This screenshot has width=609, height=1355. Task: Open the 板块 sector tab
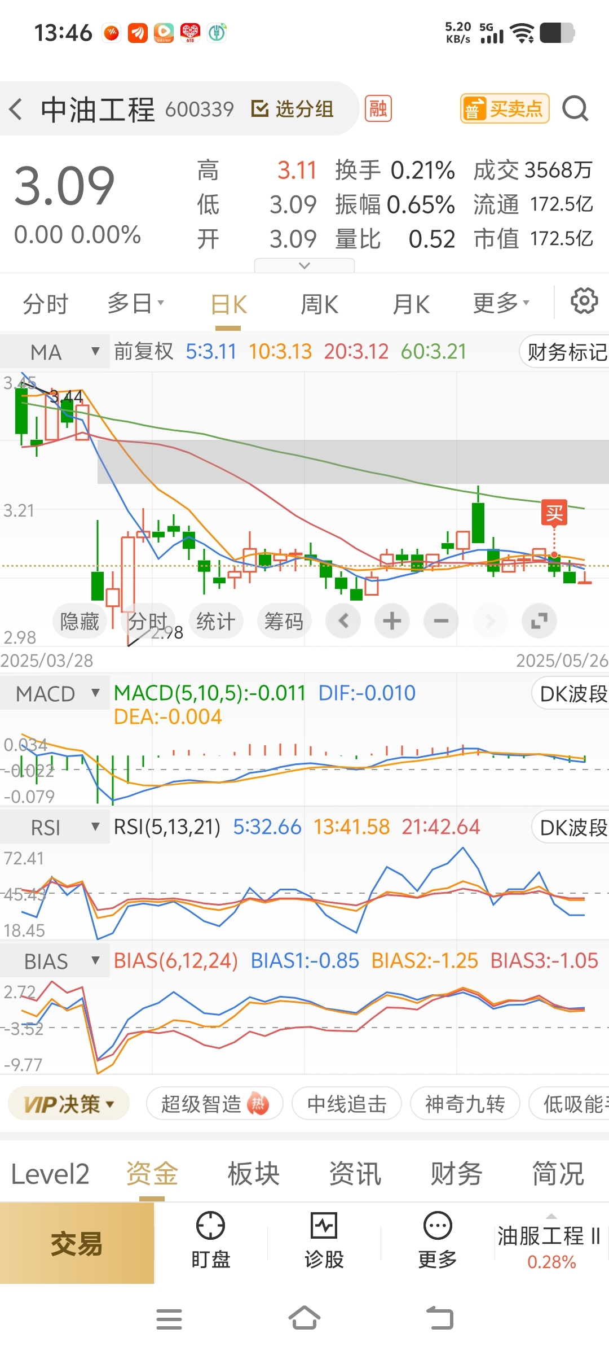(254, 1174)
